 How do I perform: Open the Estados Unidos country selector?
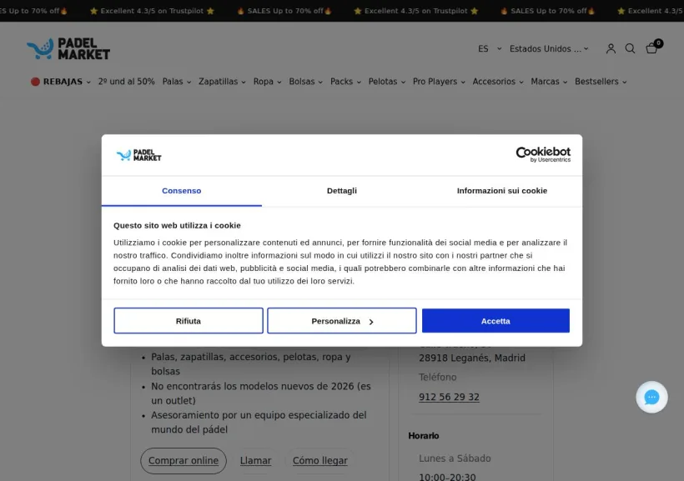click(x=549, y=49)
